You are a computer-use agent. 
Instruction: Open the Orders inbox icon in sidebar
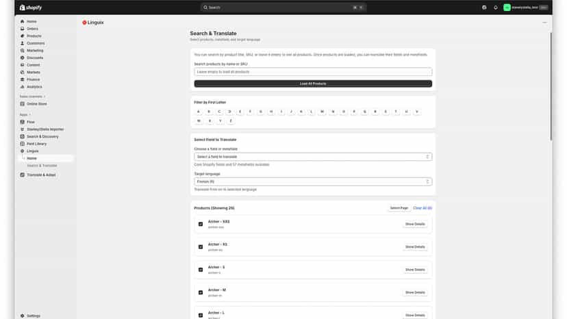pyautogui.click(x=23, y=29)
